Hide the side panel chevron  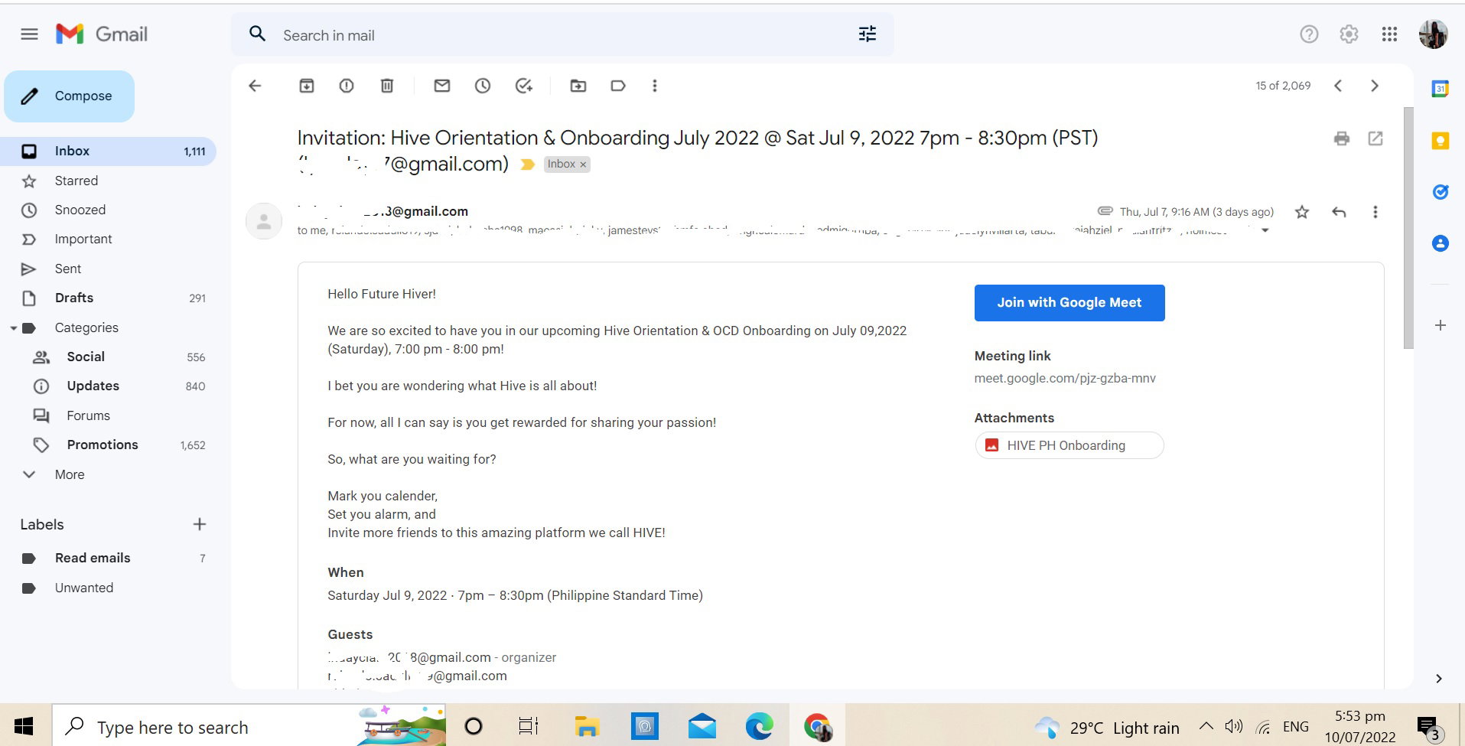(x=1439, y=679)
